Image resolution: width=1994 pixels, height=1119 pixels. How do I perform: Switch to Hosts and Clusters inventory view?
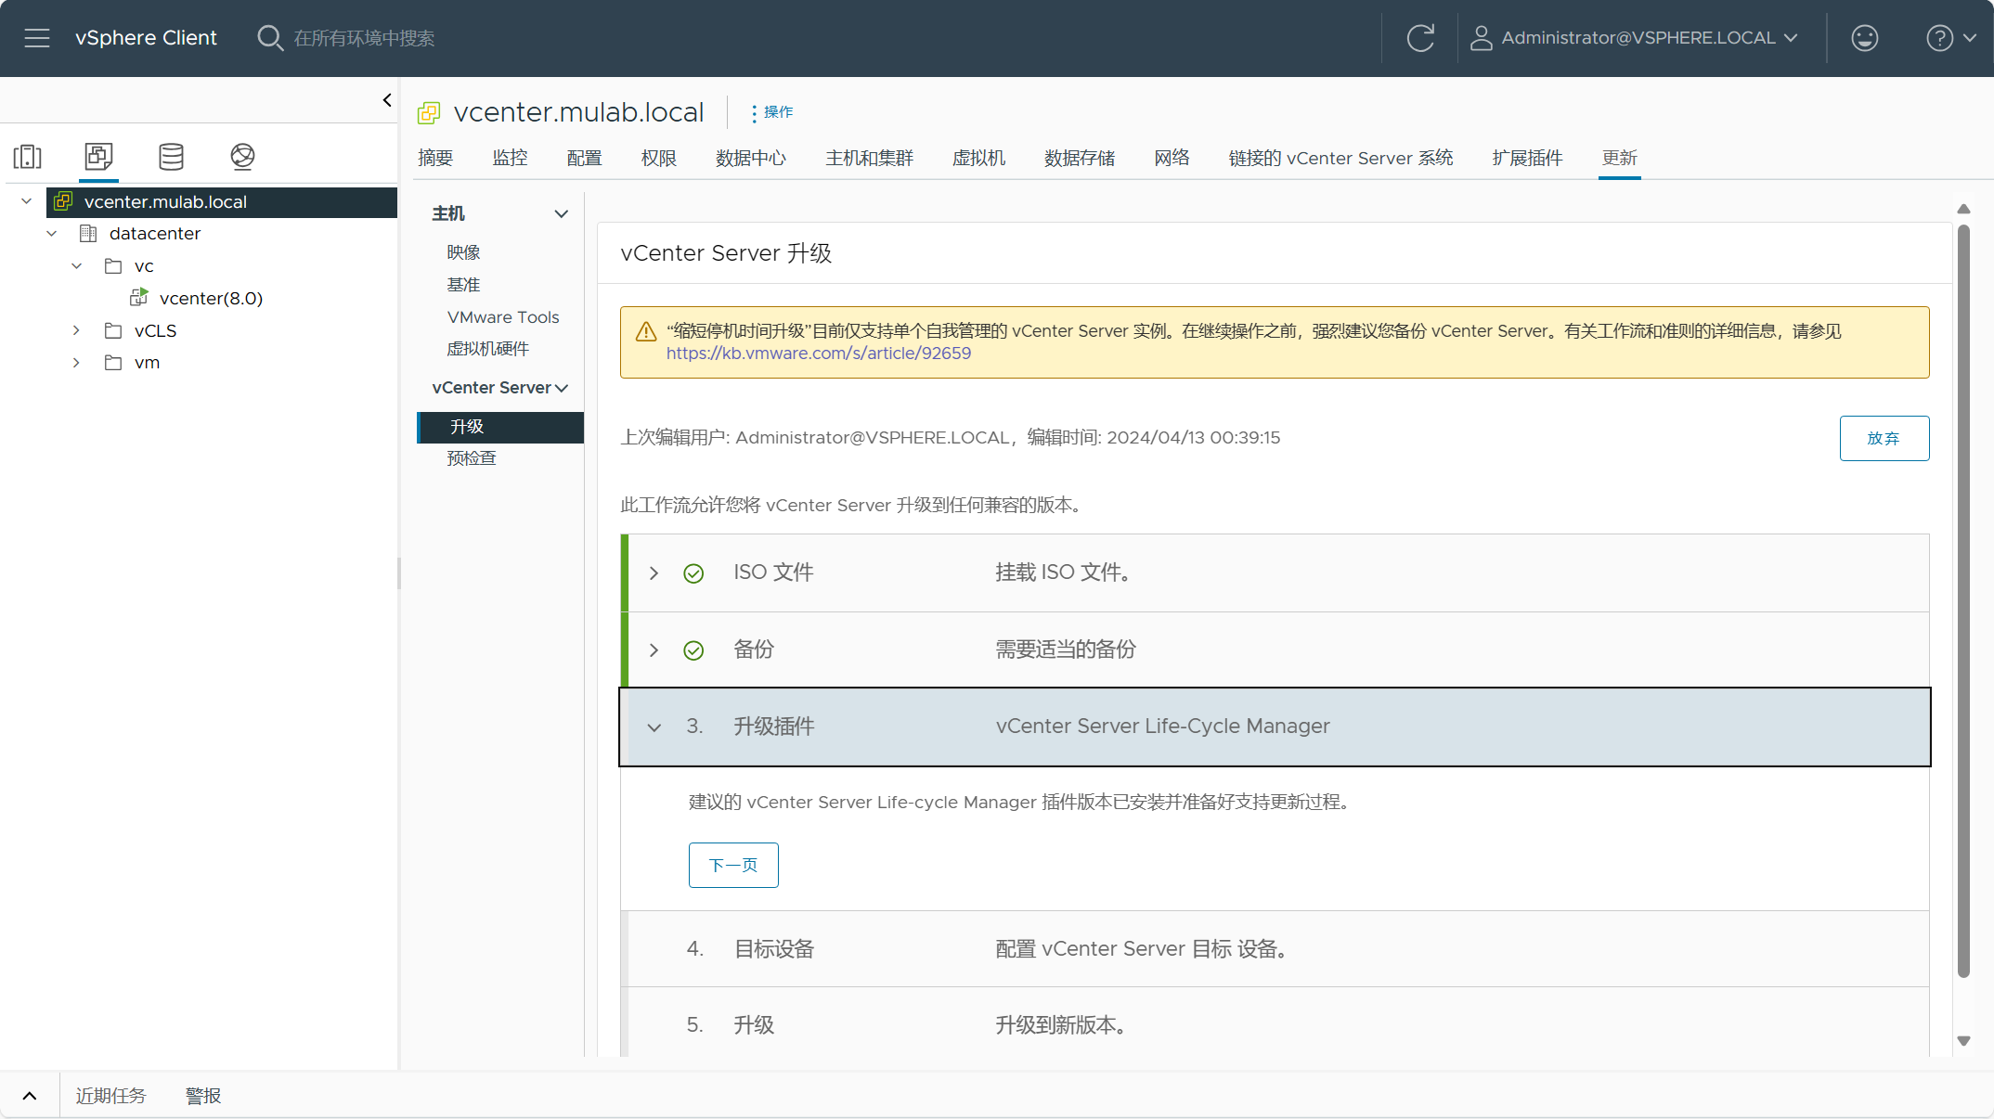[x=28, y=157]
